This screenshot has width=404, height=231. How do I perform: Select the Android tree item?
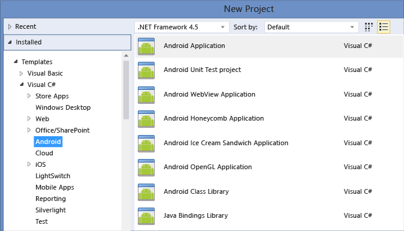point(48,142)
